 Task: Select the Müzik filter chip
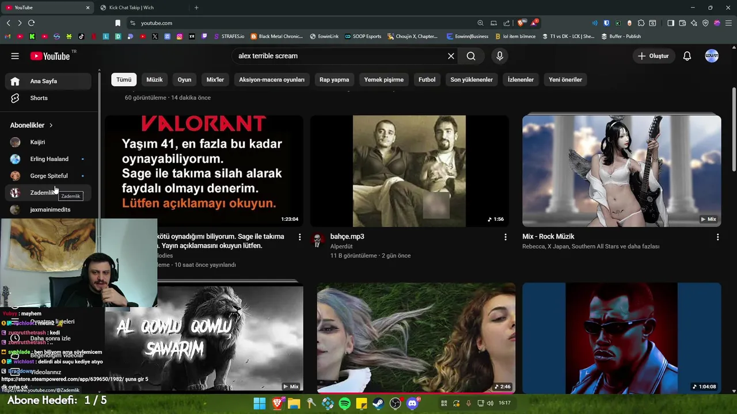[x=154, y=79]
